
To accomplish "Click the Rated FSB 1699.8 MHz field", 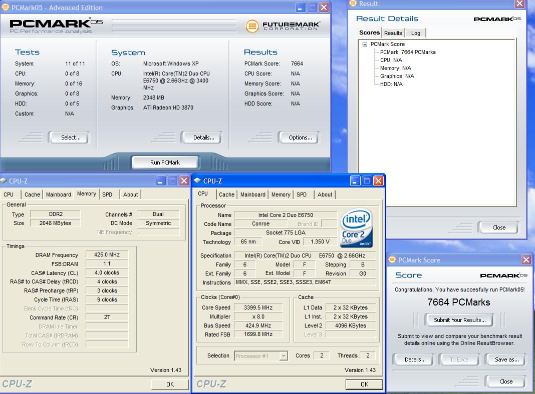I will pos(258,334).
